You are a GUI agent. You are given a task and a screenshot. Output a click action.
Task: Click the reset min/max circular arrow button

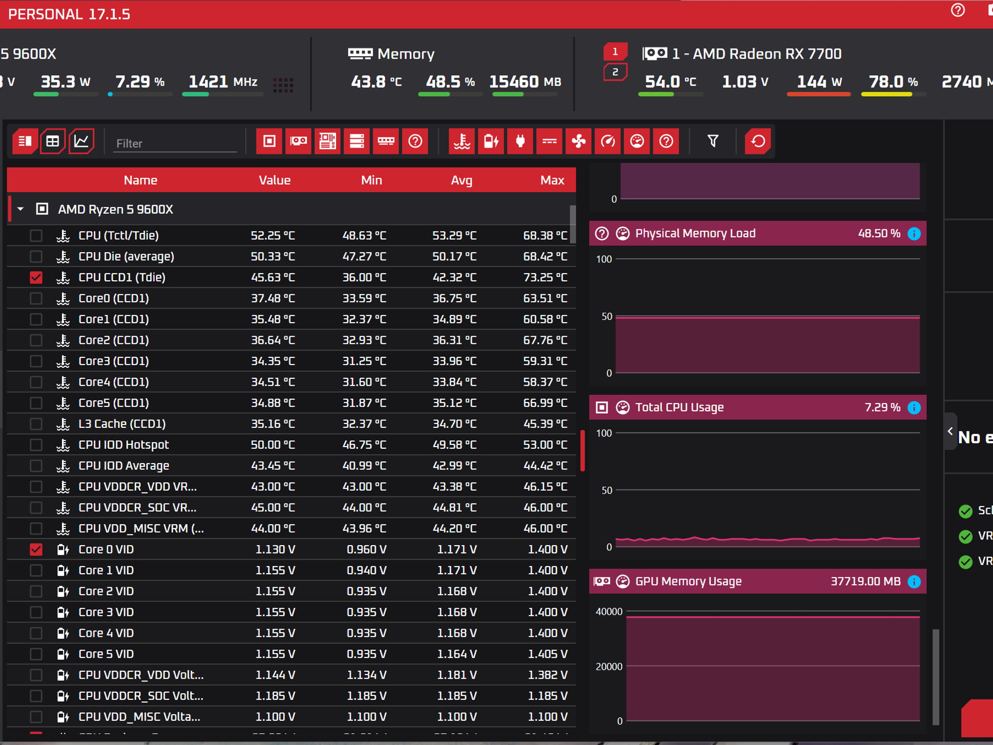point(758,141)
